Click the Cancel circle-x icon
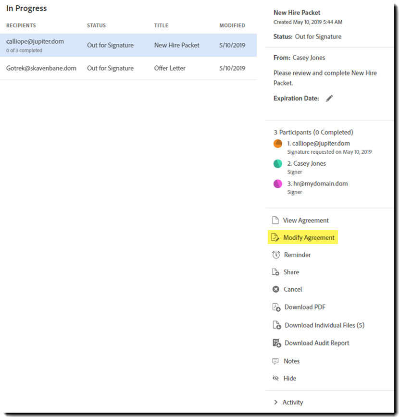This screenshot has width=399, height=417. point(276,289)
